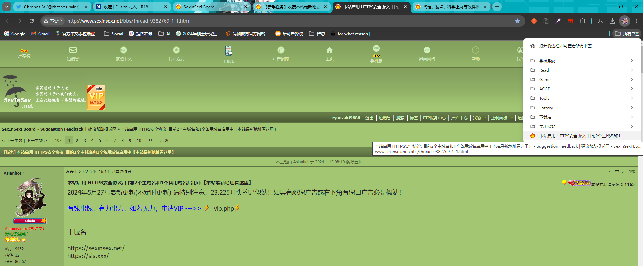This screenshot has width=643, height=266.
Task: Open the Downloads toolbar icon
Action: [x=612, y=21]
